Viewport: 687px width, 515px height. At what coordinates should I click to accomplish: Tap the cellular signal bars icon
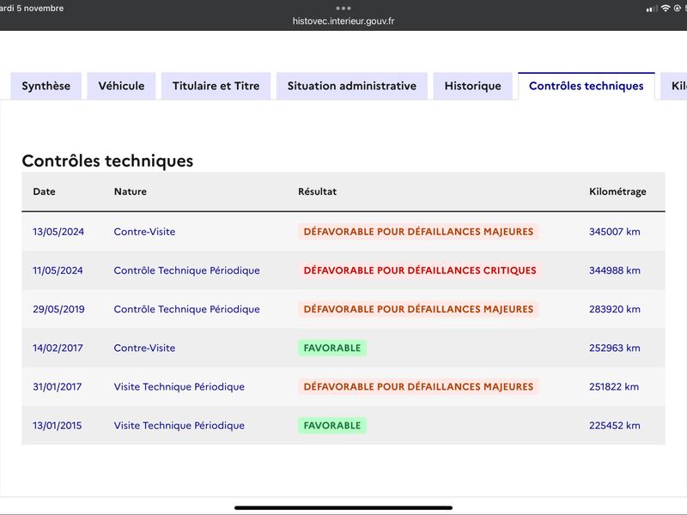652,9
